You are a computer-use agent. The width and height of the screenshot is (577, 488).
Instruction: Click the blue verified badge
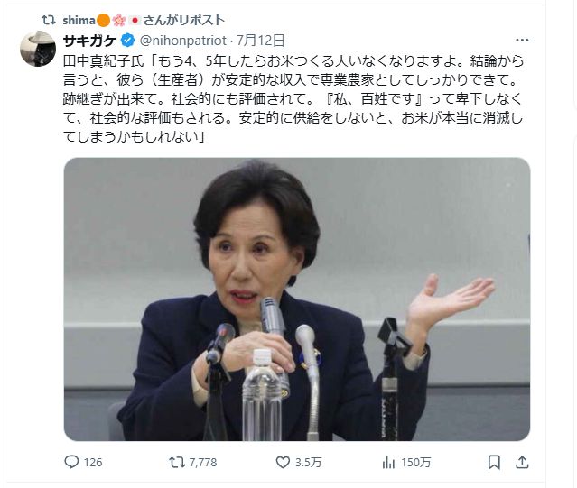click(x=127, y=40)
